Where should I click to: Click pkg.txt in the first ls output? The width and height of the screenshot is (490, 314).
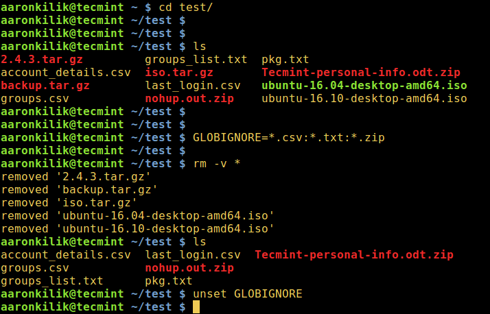[285, 59]
